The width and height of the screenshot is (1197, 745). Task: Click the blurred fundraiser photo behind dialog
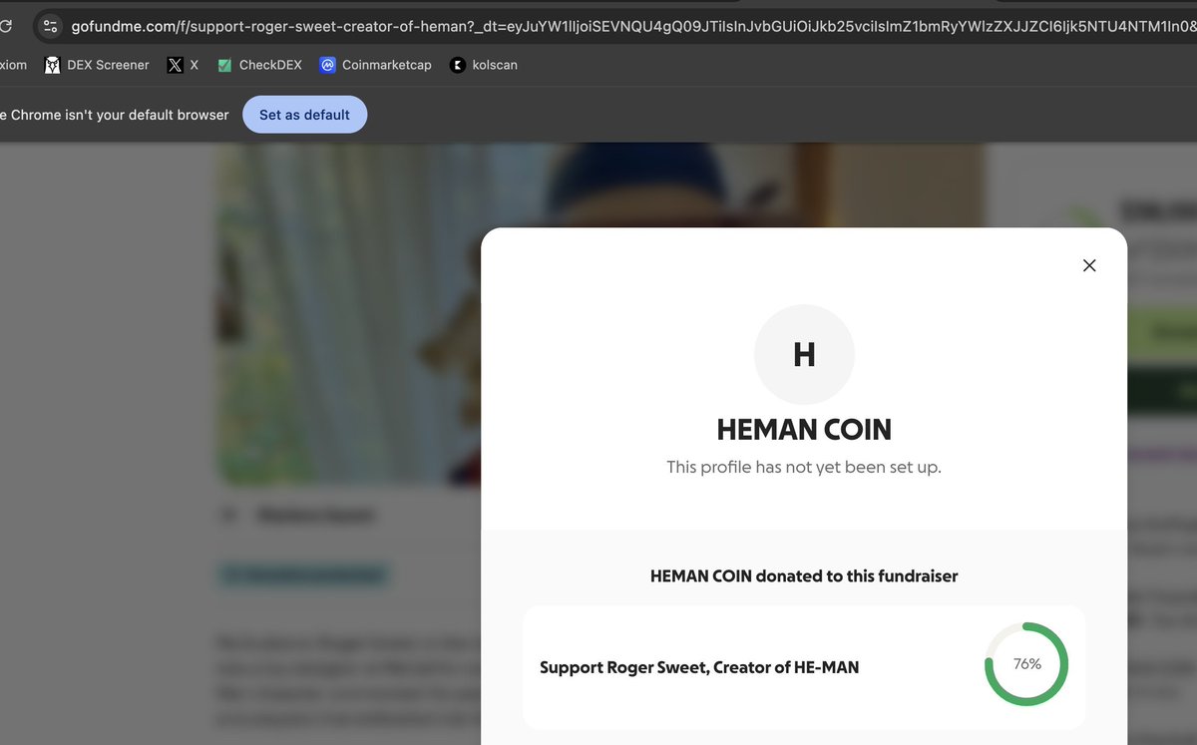[x=349, y=314]
